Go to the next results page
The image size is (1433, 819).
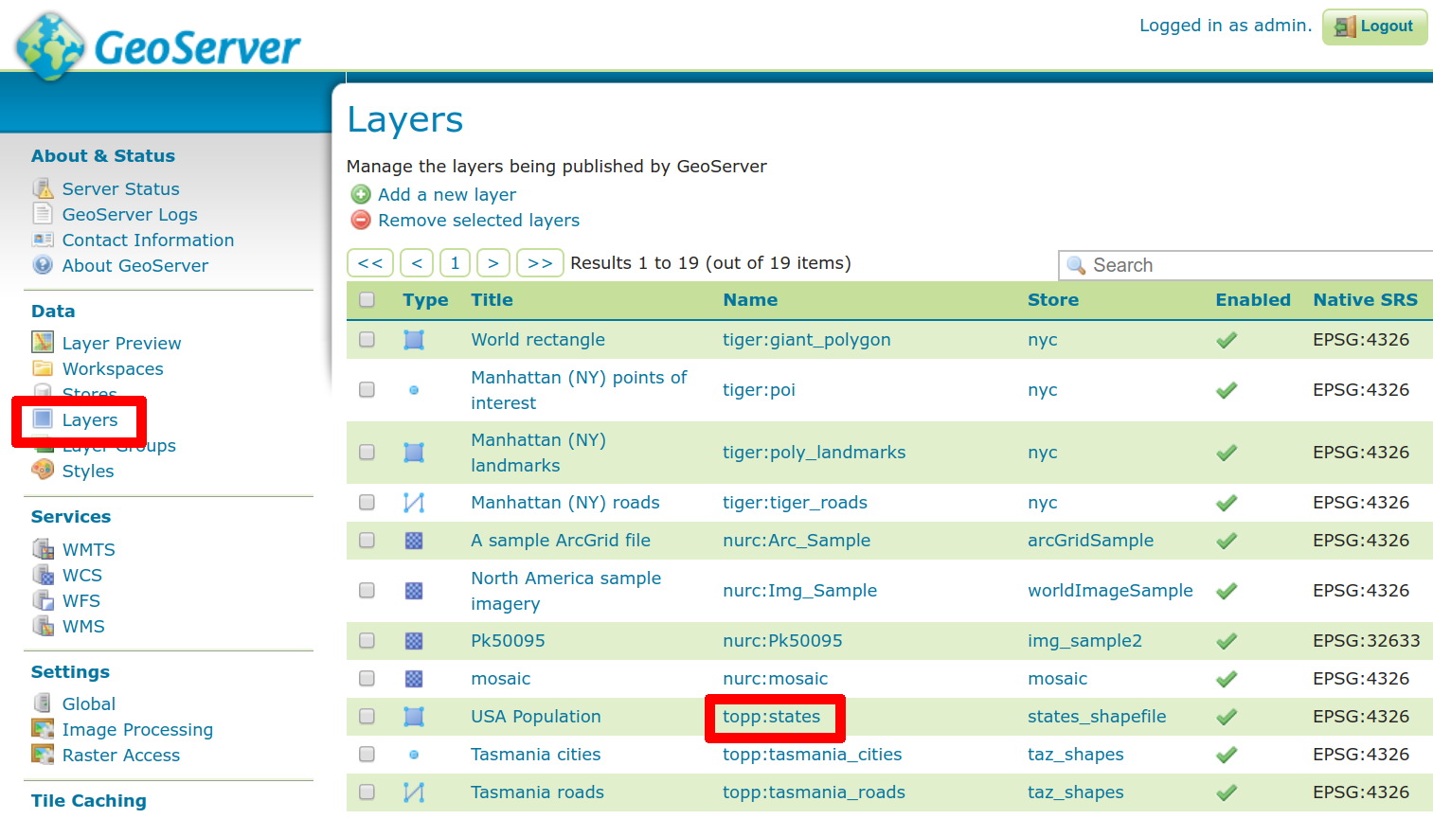pos(493,263)
